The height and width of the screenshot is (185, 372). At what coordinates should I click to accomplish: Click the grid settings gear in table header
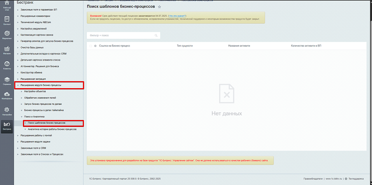tap(95, 46)
